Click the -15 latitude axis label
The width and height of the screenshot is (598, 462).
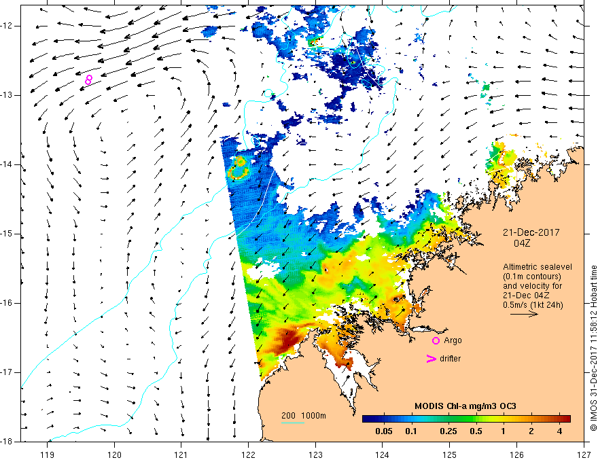point(6,234)
